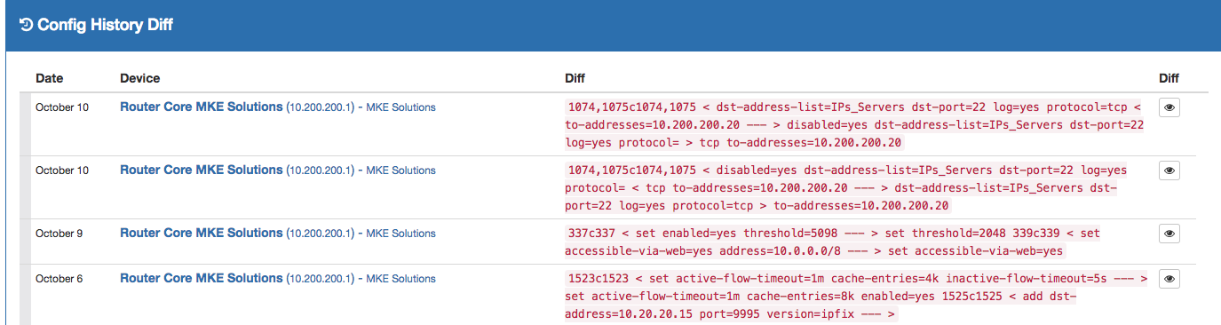Viewport: 1221px width, 325px height.
Task: Open Router Core device in second October 10 row
Action: [201, 170]
